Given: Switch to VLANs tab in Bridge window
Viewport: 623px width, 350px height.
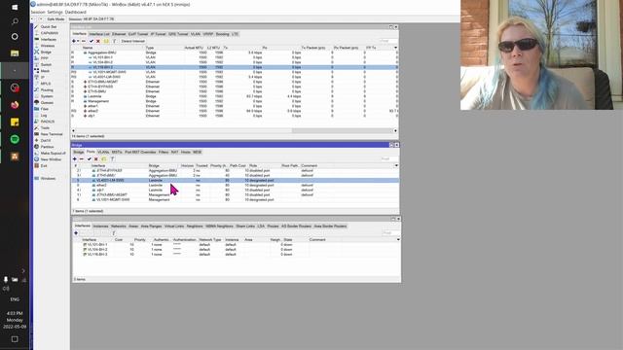Looking at the screenshot, I should (103, 153).
